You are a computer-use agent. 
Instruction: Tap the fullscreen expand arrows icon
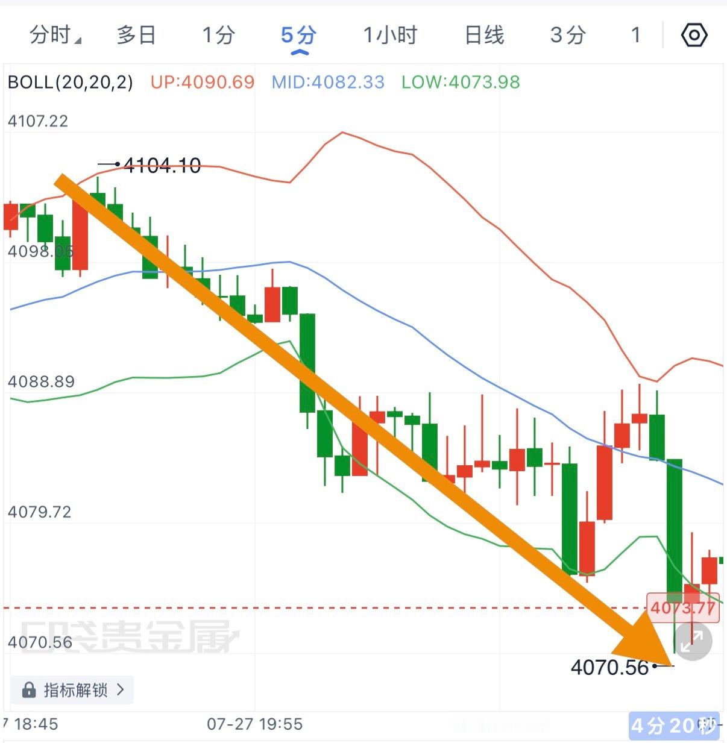click(692, 641)
